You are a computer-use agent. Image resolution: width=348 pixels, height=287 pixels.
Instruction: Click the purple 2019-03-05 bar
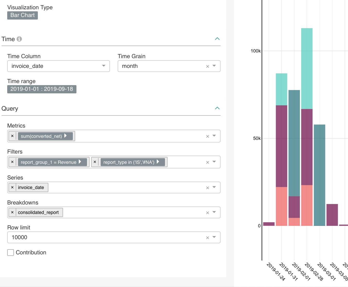point(332,215)
